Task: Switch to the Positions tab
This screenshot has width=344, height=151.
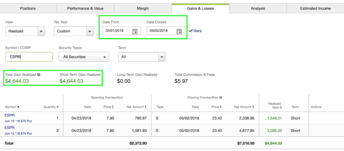Action: pyautogui.click(x=28, y=8)
